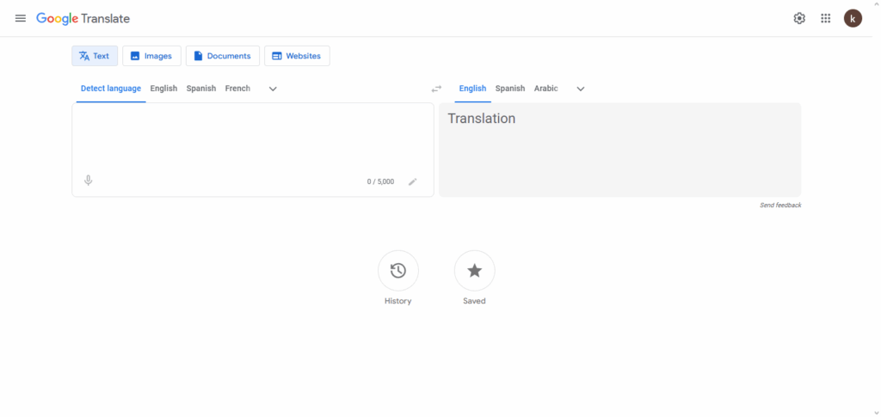Choose Spanish as source language
This screenshot has width=881, height=417.
pyautogui.click(x=201, y=89)
